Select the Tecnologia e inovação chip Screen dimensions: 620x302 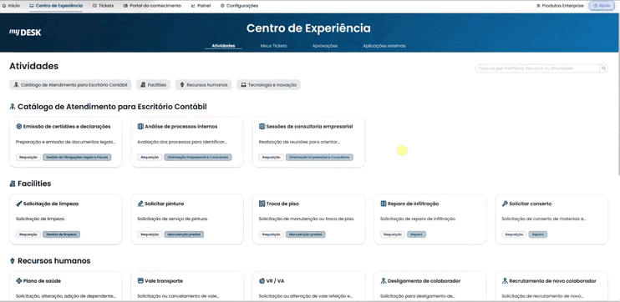(x=268, y=84)
